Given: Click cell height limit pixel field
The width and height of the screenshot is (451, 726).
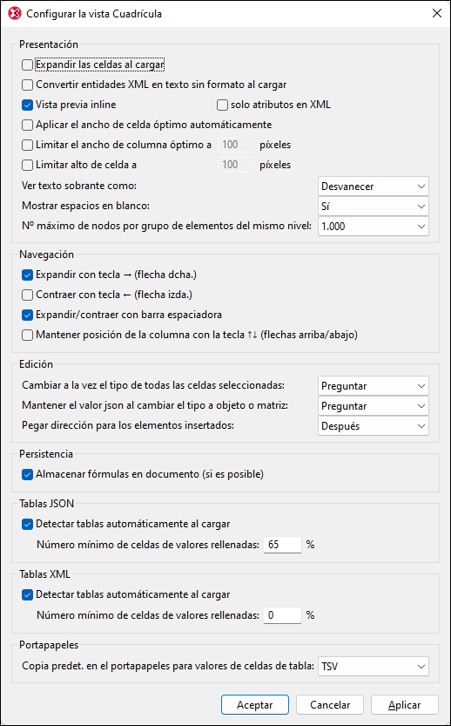Looking at the screenshot, I should [236, 165].
